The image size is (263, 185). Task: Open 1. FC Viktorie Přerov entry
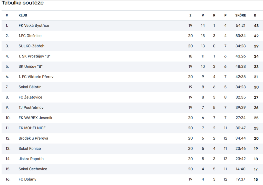36,76
